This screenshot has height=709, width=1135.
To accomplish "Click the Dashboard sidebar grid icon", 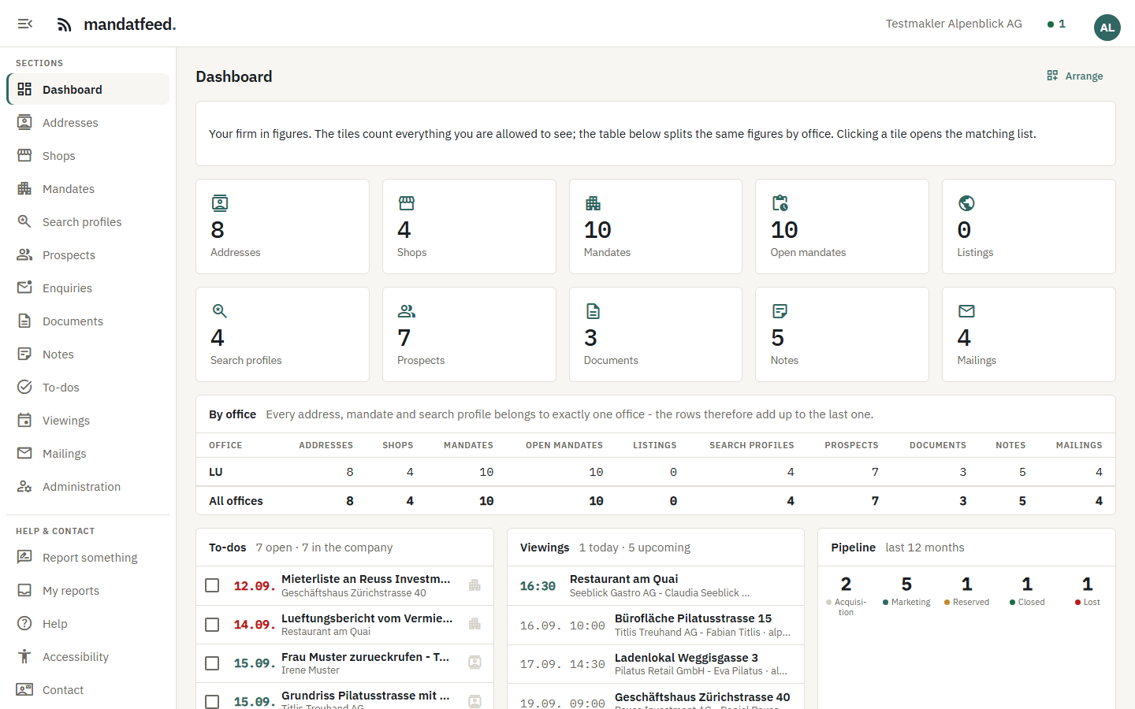I will (24, 89).
